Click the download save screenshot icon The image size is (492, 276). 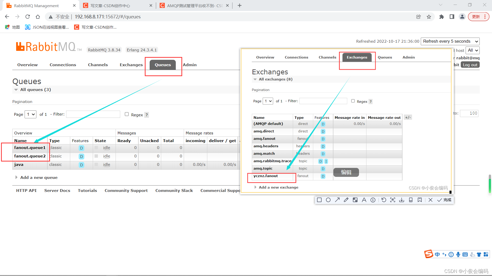[402, 200]
